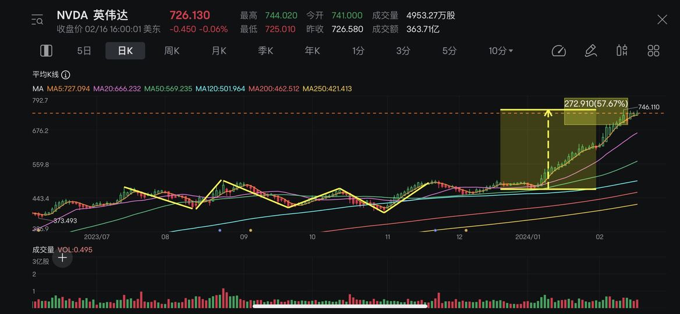This screenshot has height=314, width=680.
Task: Open the speedometer indicator icon
Action: coord(558,51)
